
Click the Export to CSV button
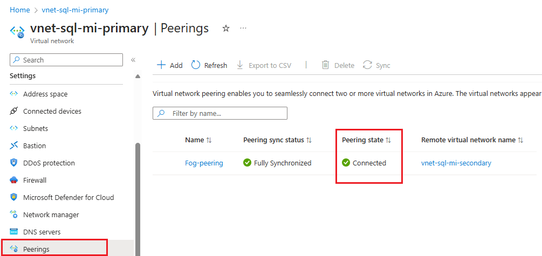pyautogui.click(x=264, y=65)
